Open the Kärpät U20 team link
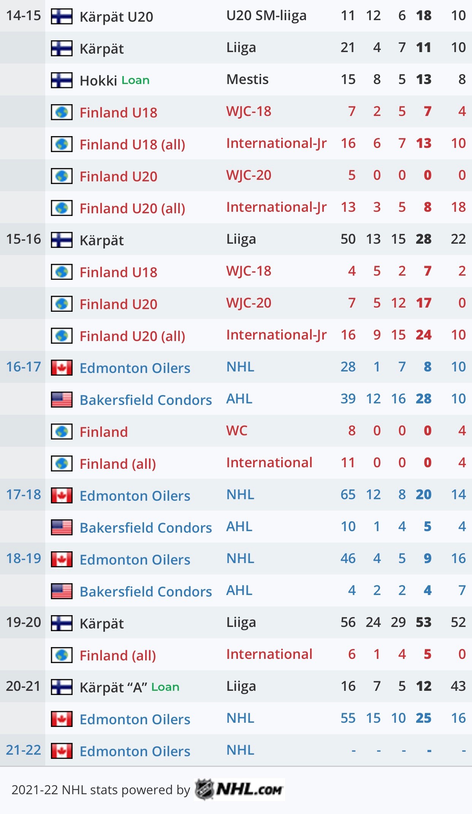This screenshot has width=472, height=814. click(116, 17)
